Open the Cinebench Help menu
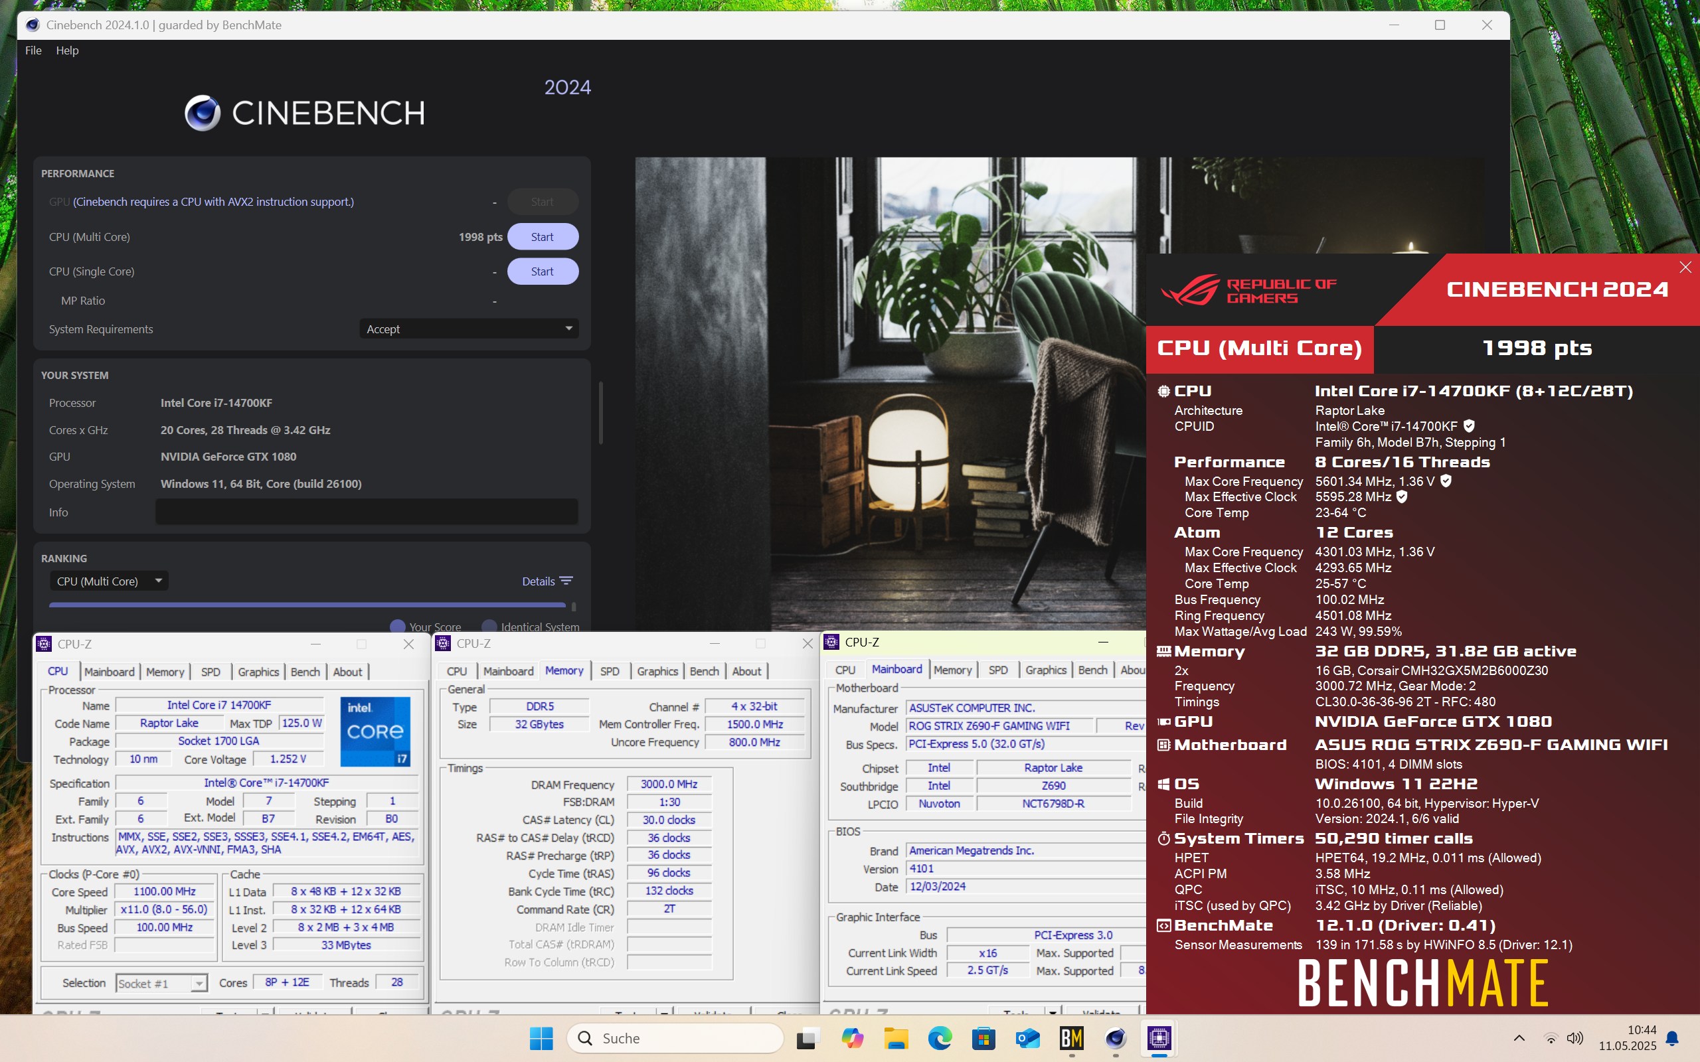 click(66, 50)
